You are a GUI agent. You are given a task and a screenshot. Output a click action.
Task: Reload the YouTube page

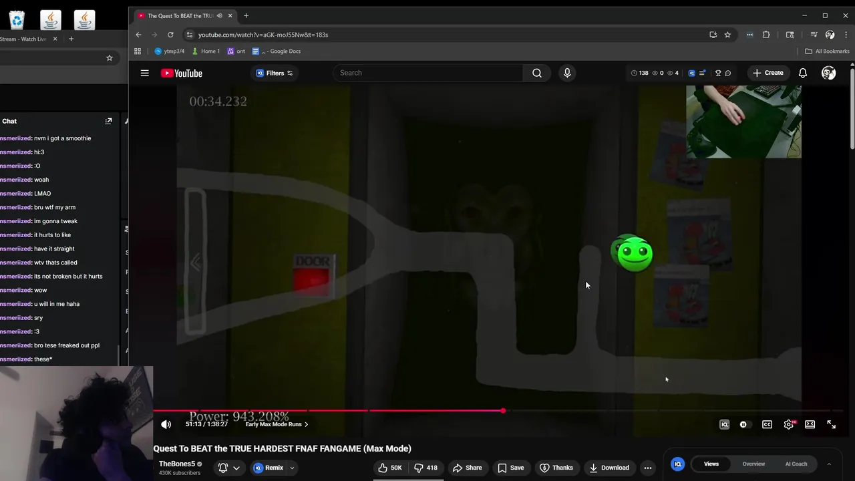170,35
